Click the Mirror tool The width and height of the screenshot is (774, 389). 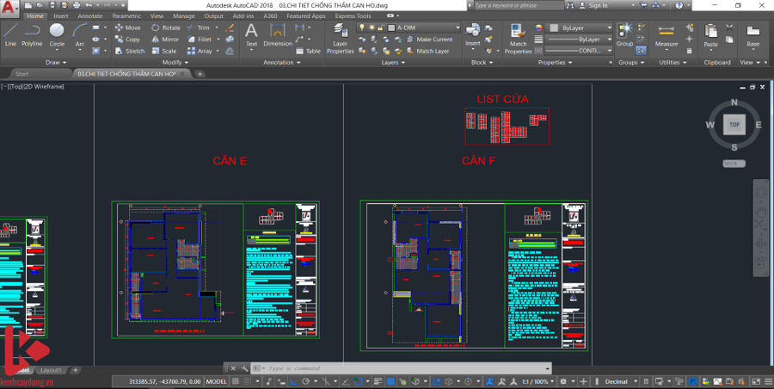(x=165, y=39)
